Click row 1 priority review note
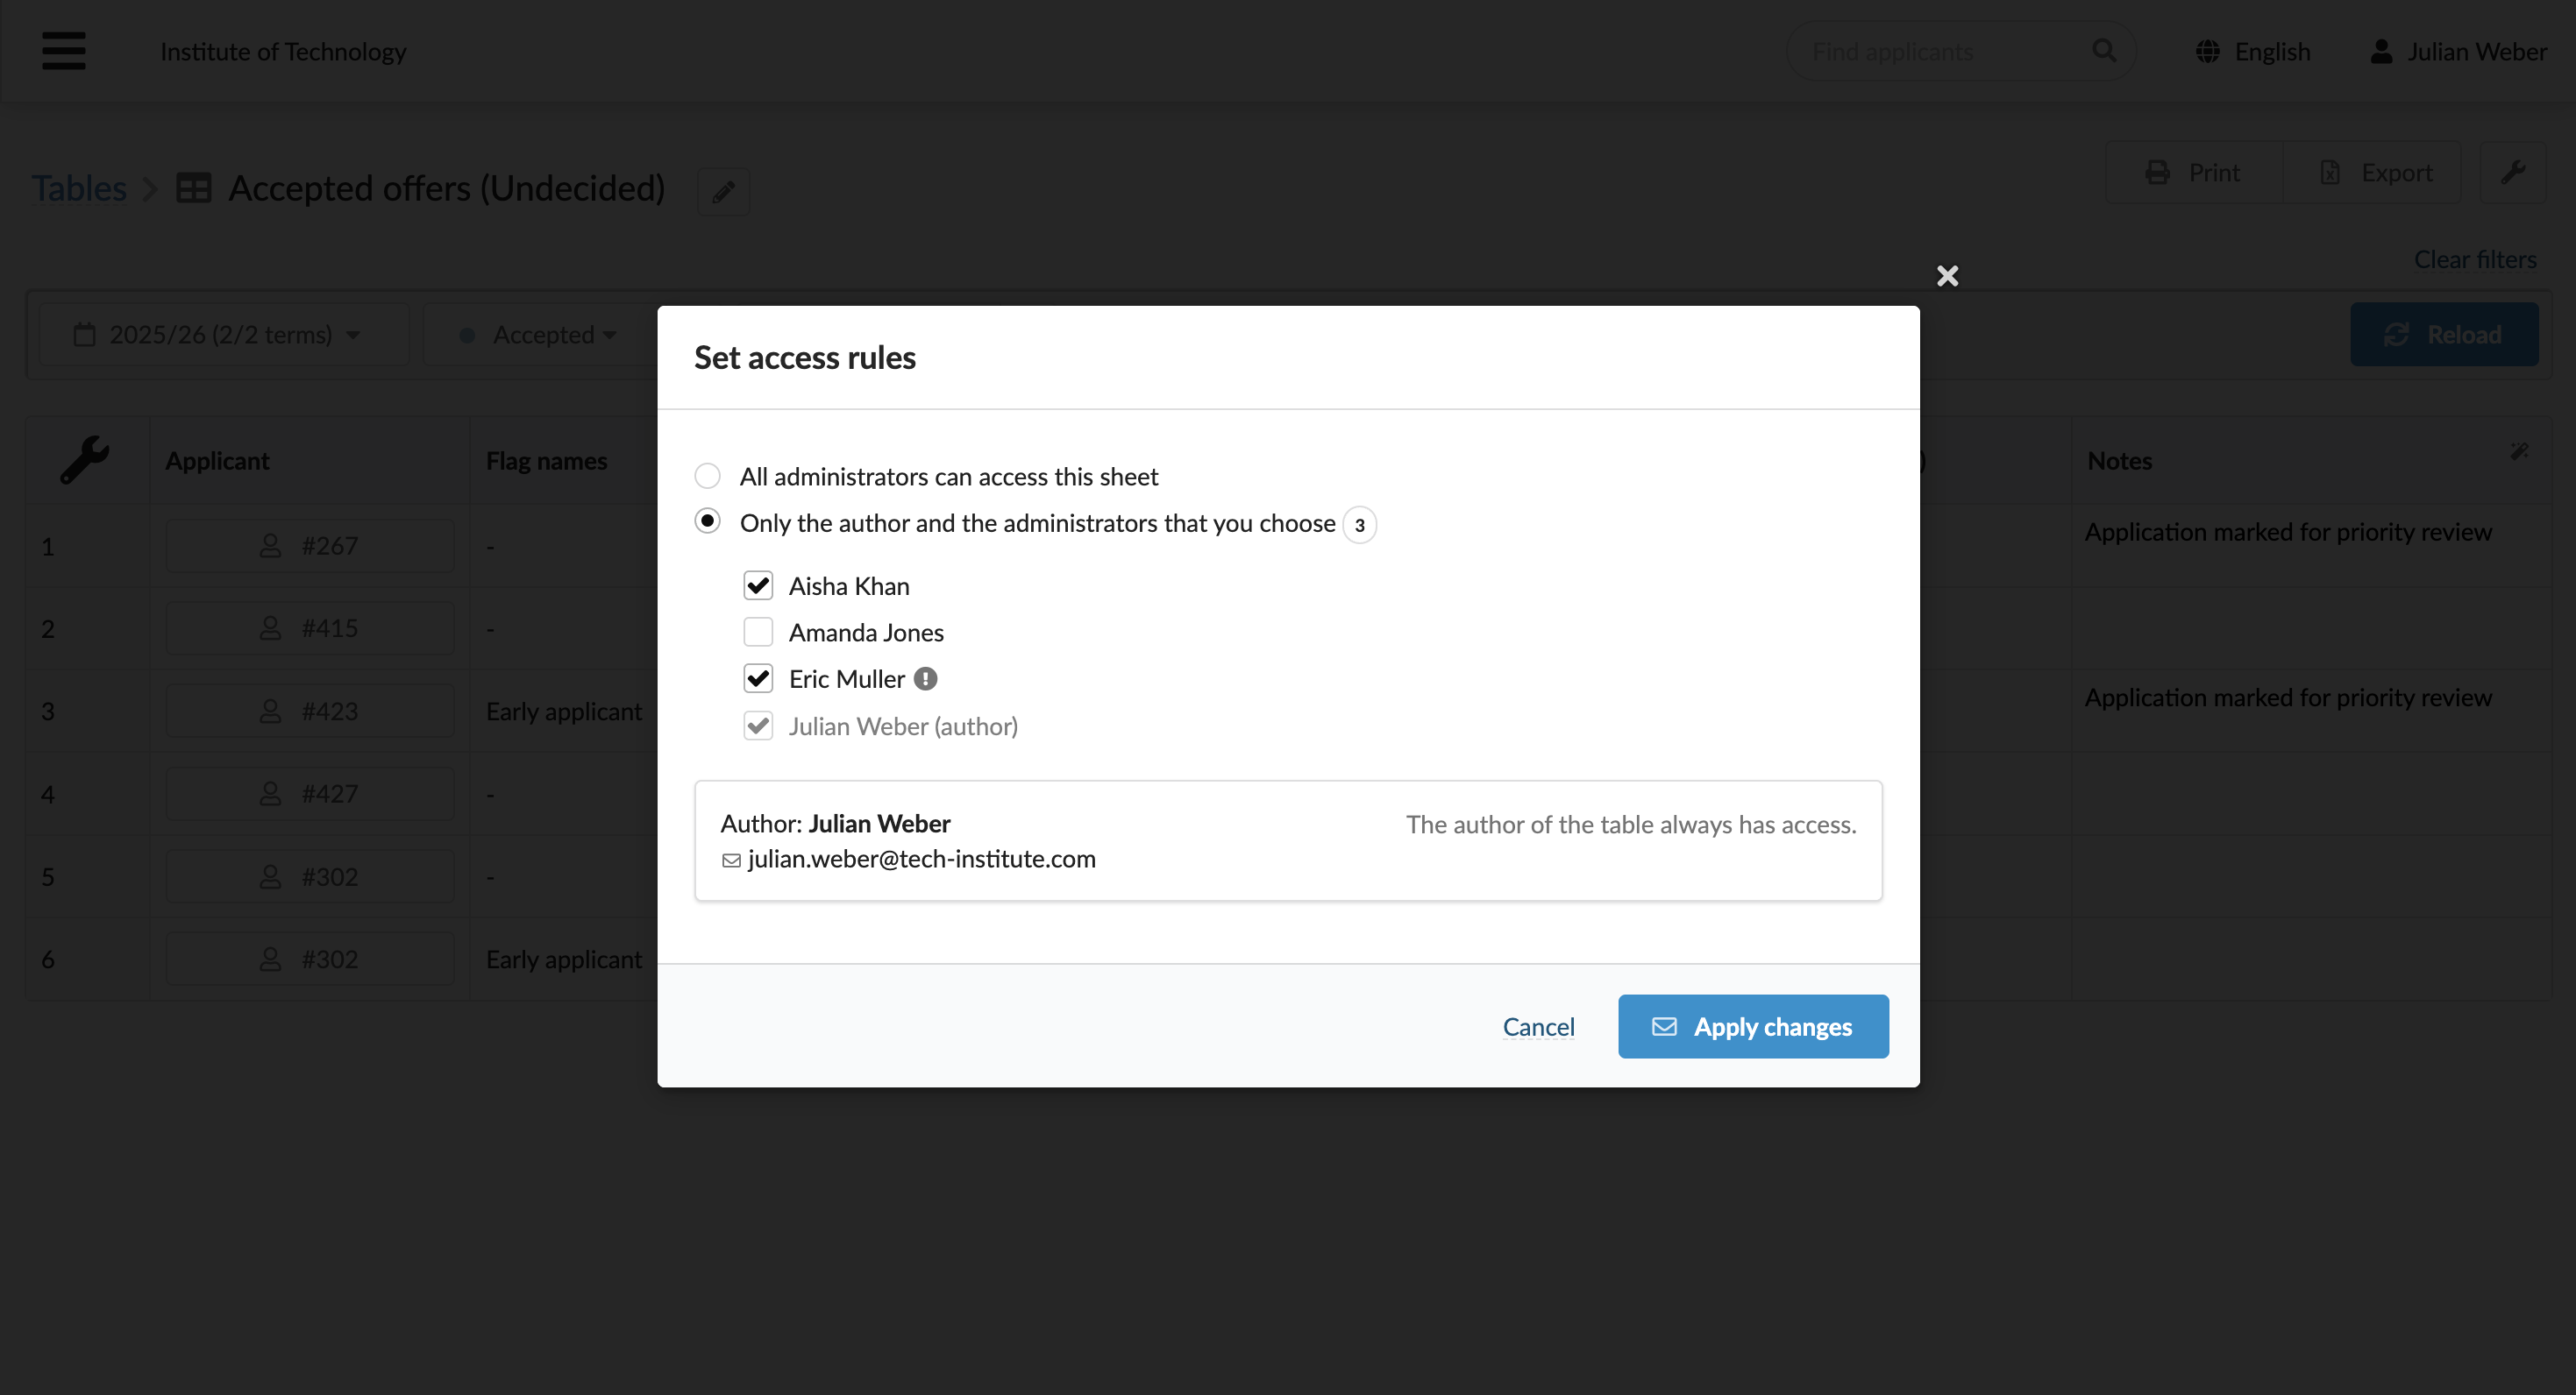This screenshot has height=1395, width=2576. pyautogui.click(x=2288, y=532)
